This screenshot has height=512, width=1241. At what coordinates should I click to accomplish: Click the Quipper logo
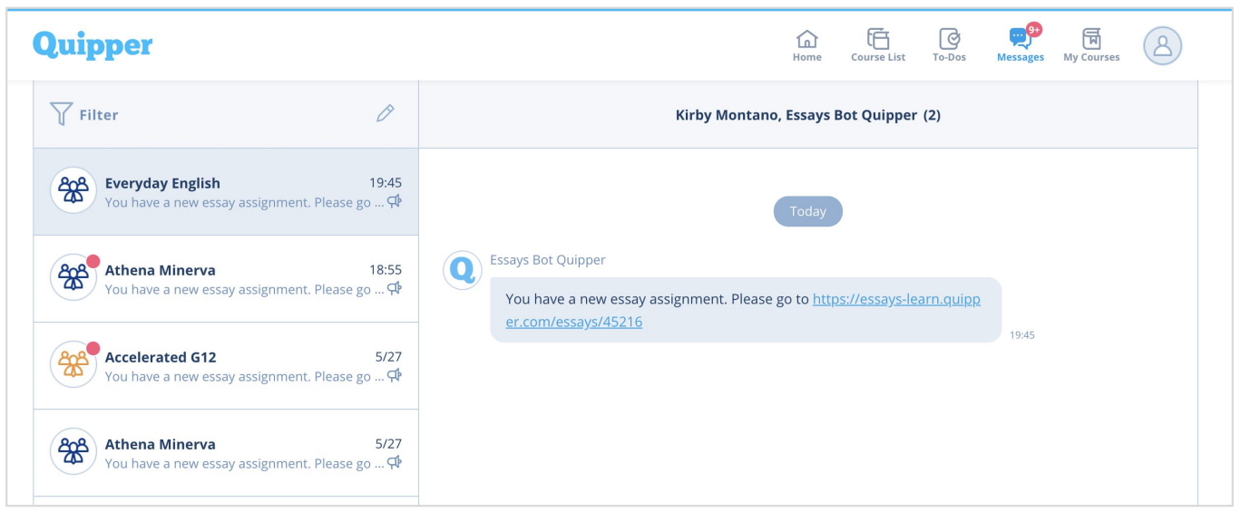93,44
